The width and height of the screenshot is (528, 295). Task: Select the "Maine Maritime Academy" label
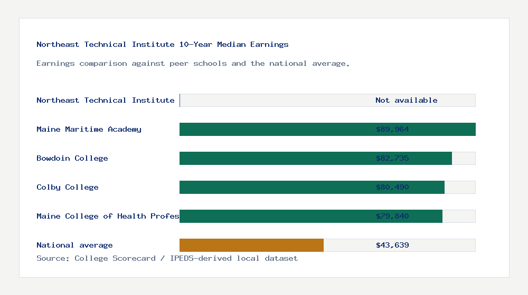89,130
